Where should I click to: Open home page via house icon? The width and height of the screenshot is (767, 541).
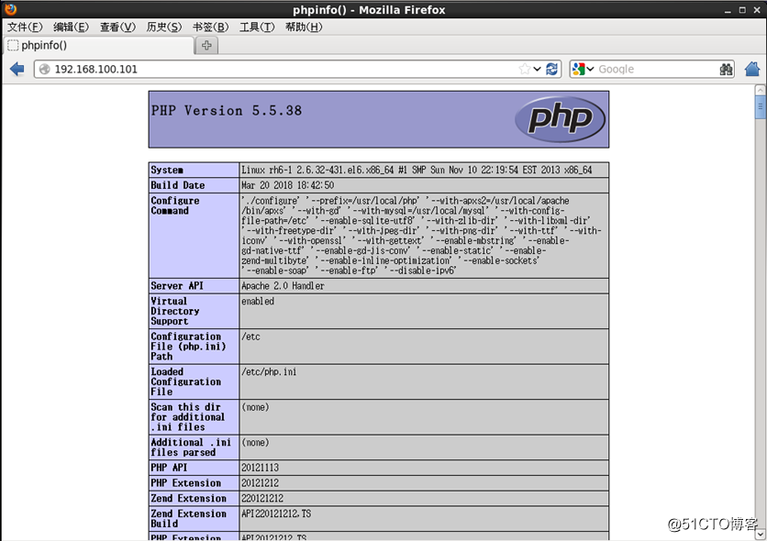pyautogui.click(x=752, y=69)
